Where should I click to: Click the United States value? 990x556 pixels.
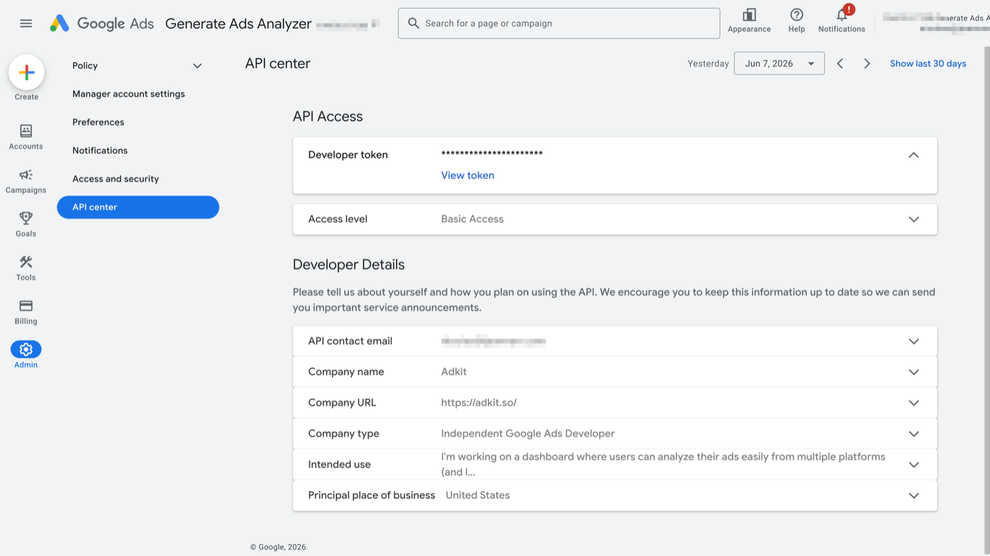pos(477,495)
